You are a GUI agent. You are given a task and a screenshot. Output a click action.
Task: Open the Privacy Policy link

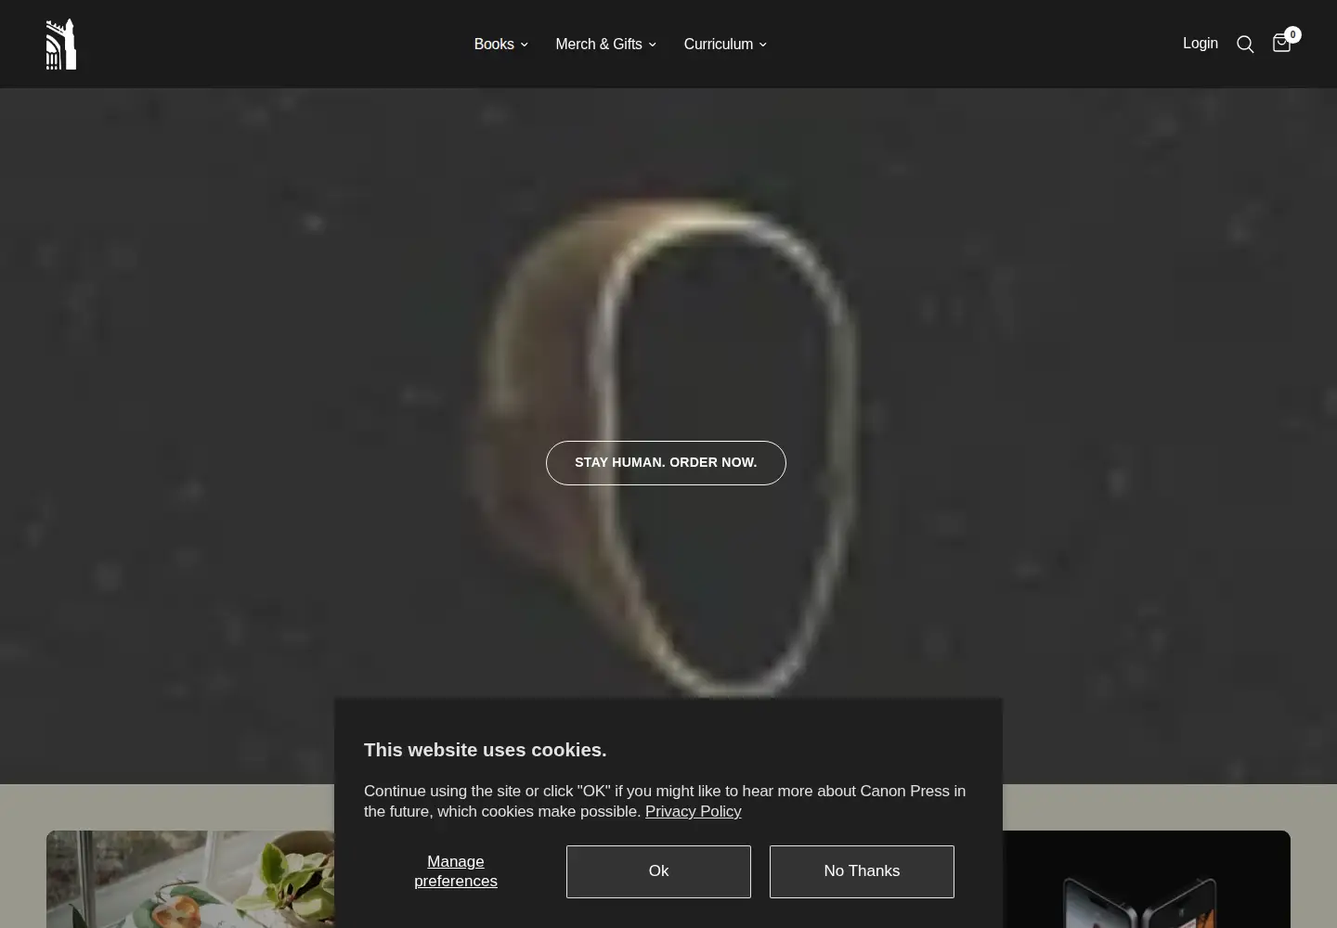pyautogui.click(x=693, y=811)
